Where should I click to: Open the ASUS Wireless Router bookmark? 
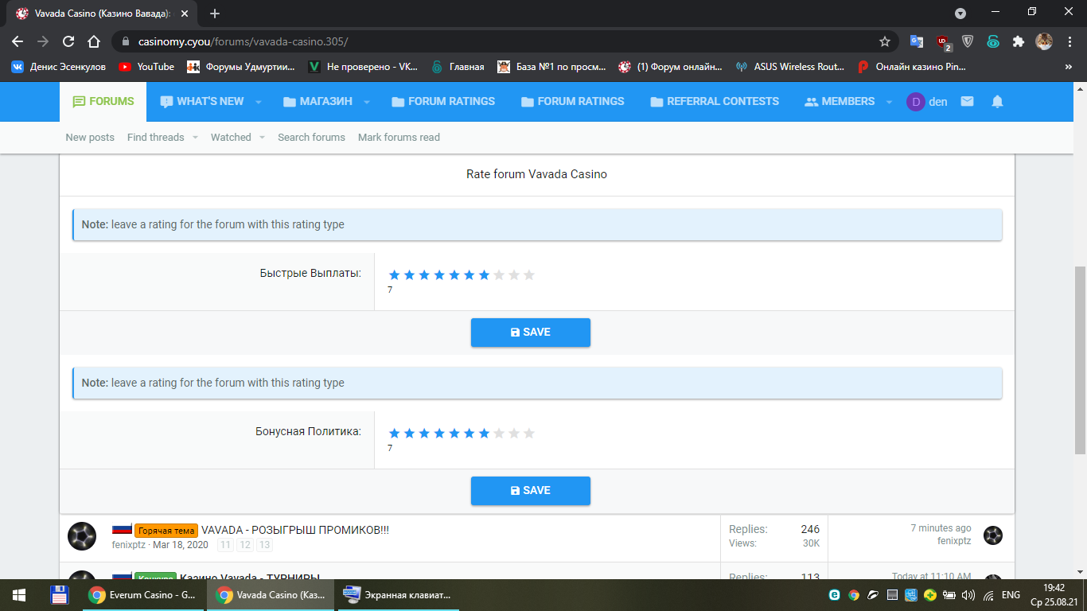[x=790, y=67]
